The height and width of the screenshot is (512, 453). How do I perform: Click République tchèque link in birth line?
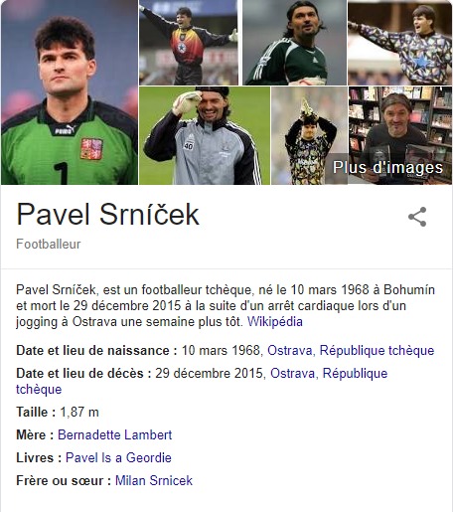coord(377,350)
